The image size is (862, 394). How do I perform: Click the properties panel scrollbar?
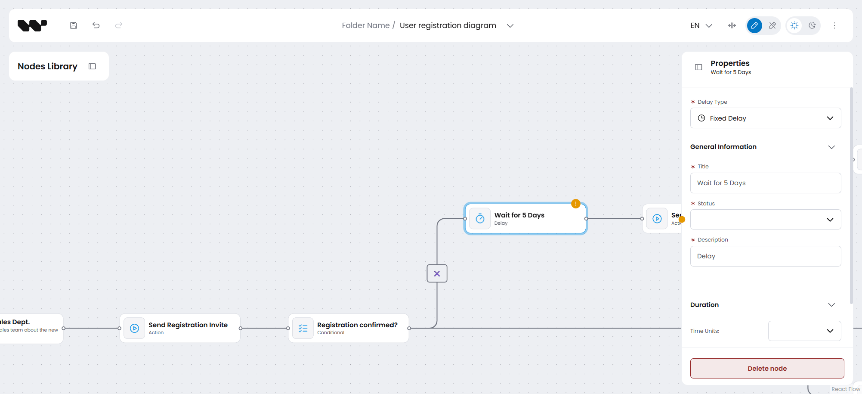(x=851, y=196)
